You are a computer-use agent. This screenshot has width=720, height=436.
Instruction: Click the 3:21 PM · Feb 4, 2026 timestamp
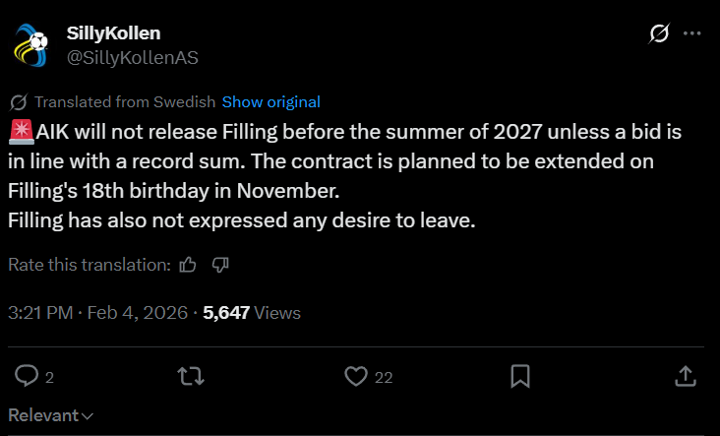click(x=98, y=313)
